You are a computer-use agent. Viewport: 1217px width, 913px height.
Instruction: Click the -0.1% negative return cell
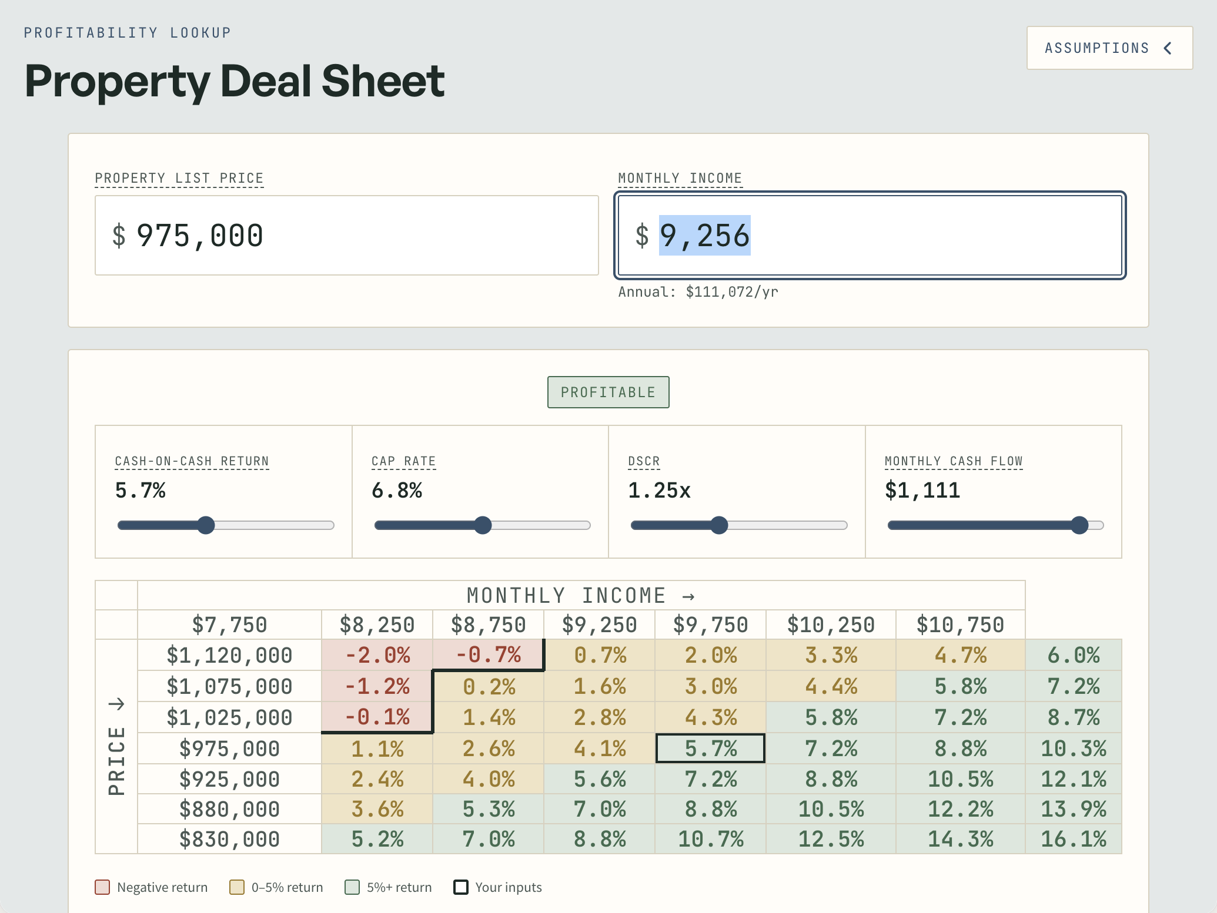click(x=377, y=717)
